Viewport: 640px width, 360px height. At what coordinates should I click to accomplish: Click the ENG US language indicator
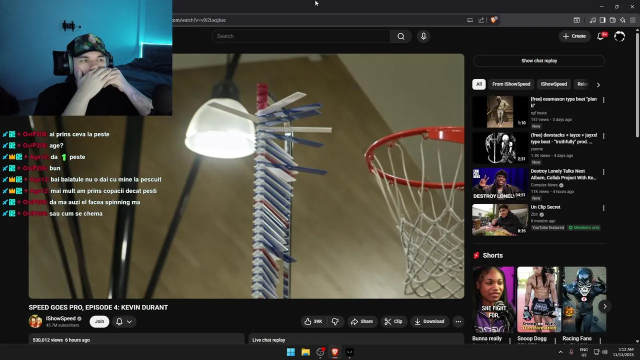click(584, 352)
